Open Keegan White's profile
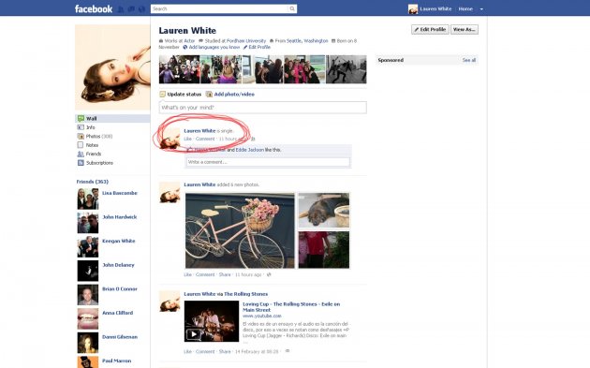This screenshot has width=590, height=368. tap(119, 241)
